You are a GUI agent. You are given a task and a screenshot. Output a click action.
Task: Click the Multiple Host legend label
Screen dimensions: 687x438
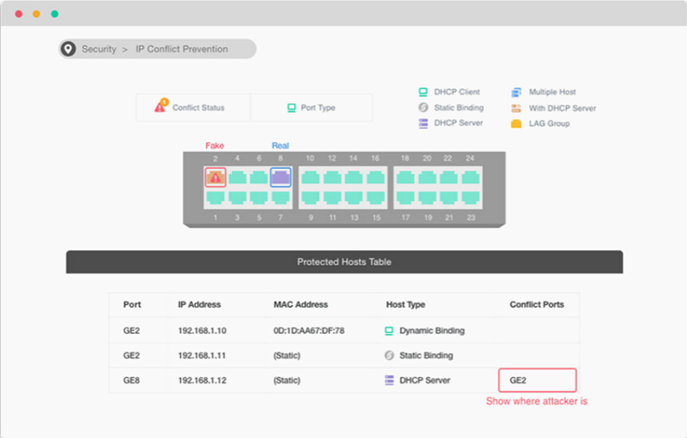point(552,92)
